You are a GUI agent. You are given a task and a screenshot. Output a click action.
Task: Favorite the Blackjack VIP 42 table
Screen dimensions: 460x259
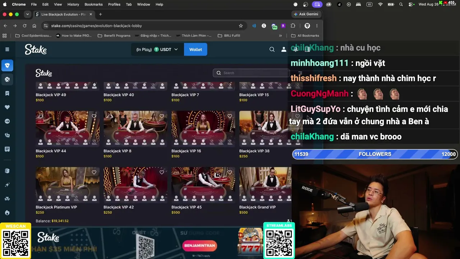coord(162,172)
